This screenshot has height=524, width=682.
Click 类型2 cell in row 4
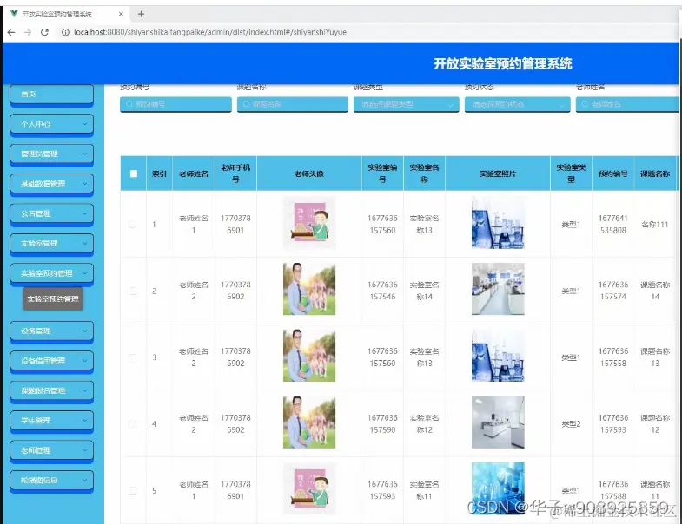pyautogui.click(x=571, y=424)
